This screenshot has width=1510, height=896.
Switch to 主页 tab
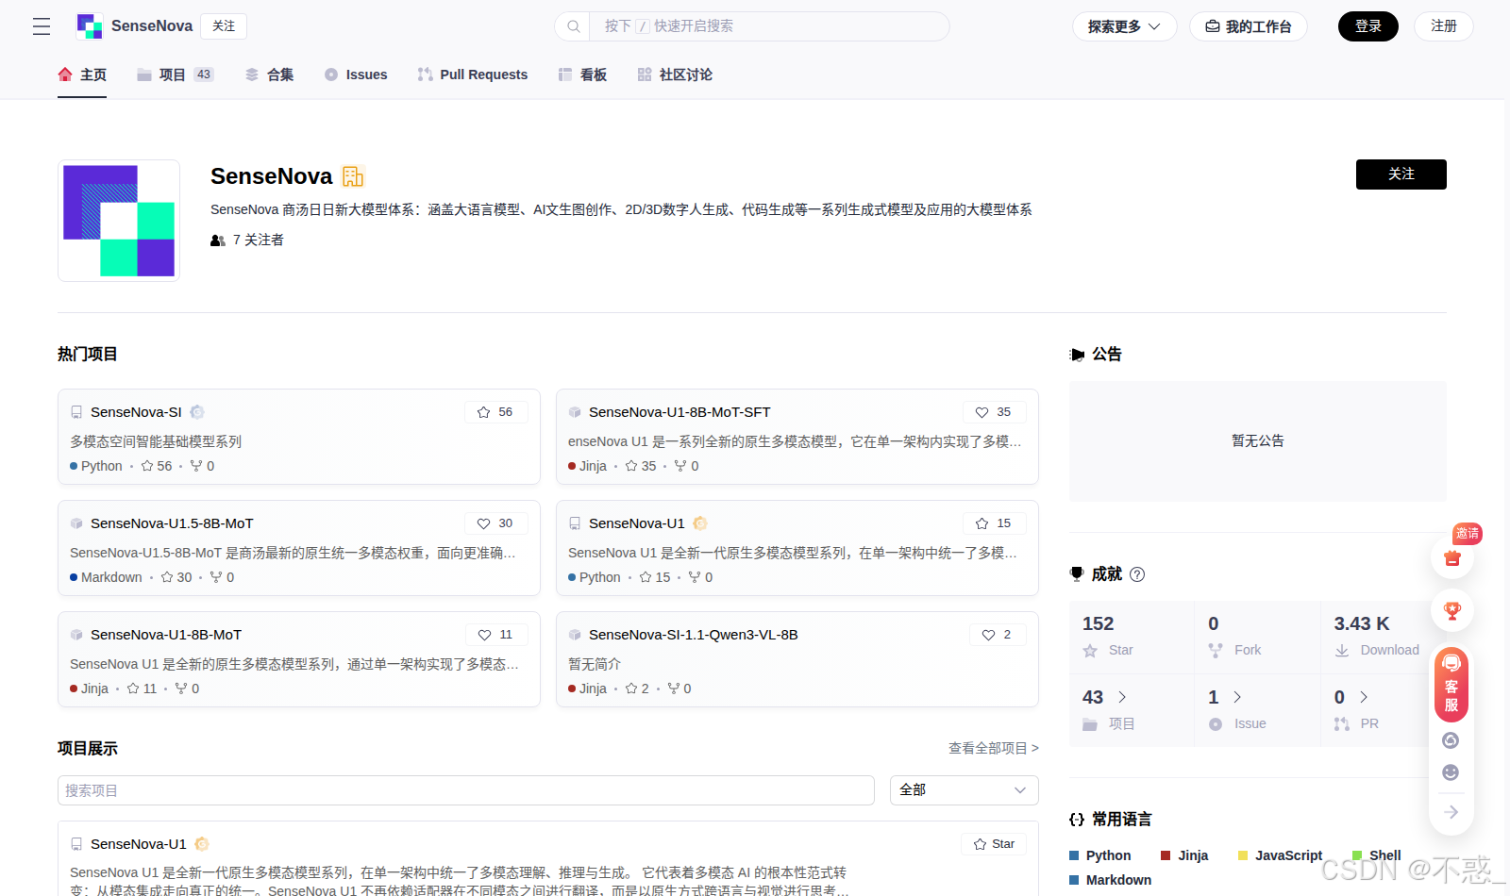tap(82, 75)
